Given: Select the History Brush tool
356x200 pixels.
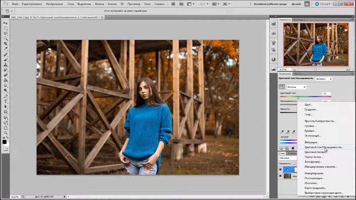Looking at the screenshot, I should [6, 70].
